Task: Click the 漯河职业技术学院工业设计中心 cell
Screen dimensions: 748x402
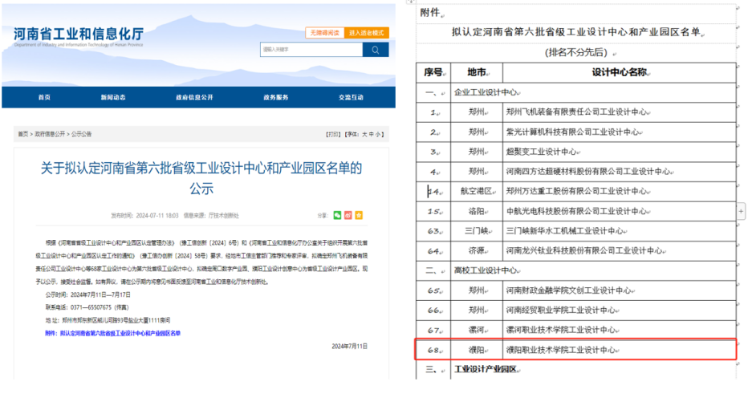Action: coord(620,330)
